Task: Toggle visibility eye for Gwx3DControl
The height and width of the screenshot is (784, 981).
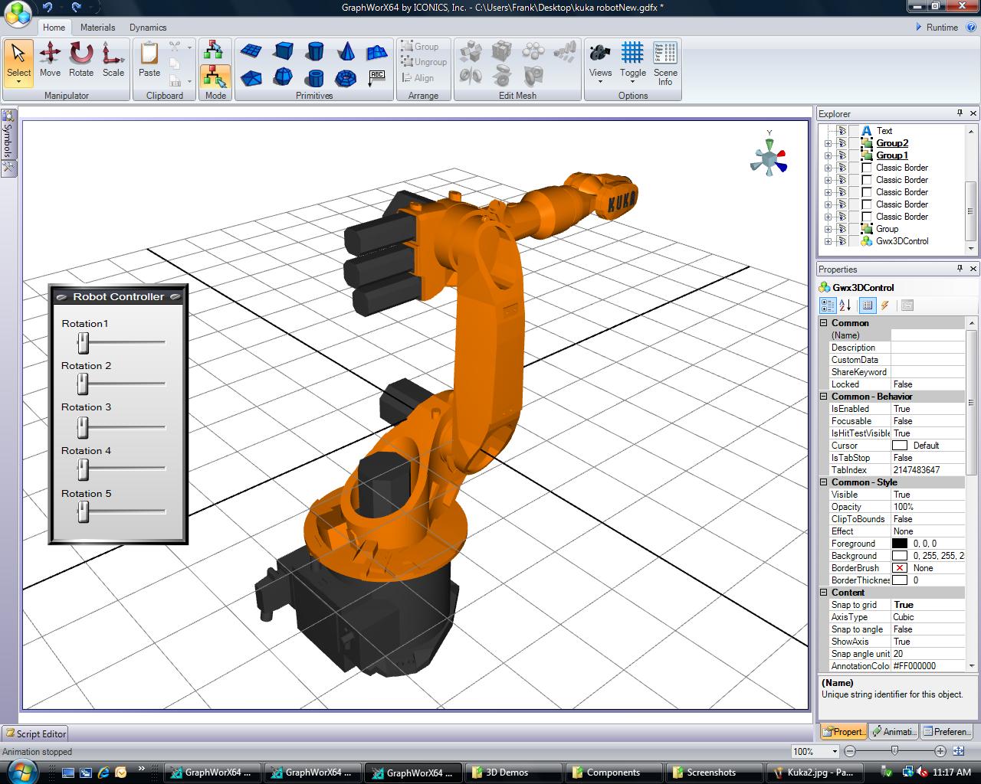Action: tap(842, 241)
